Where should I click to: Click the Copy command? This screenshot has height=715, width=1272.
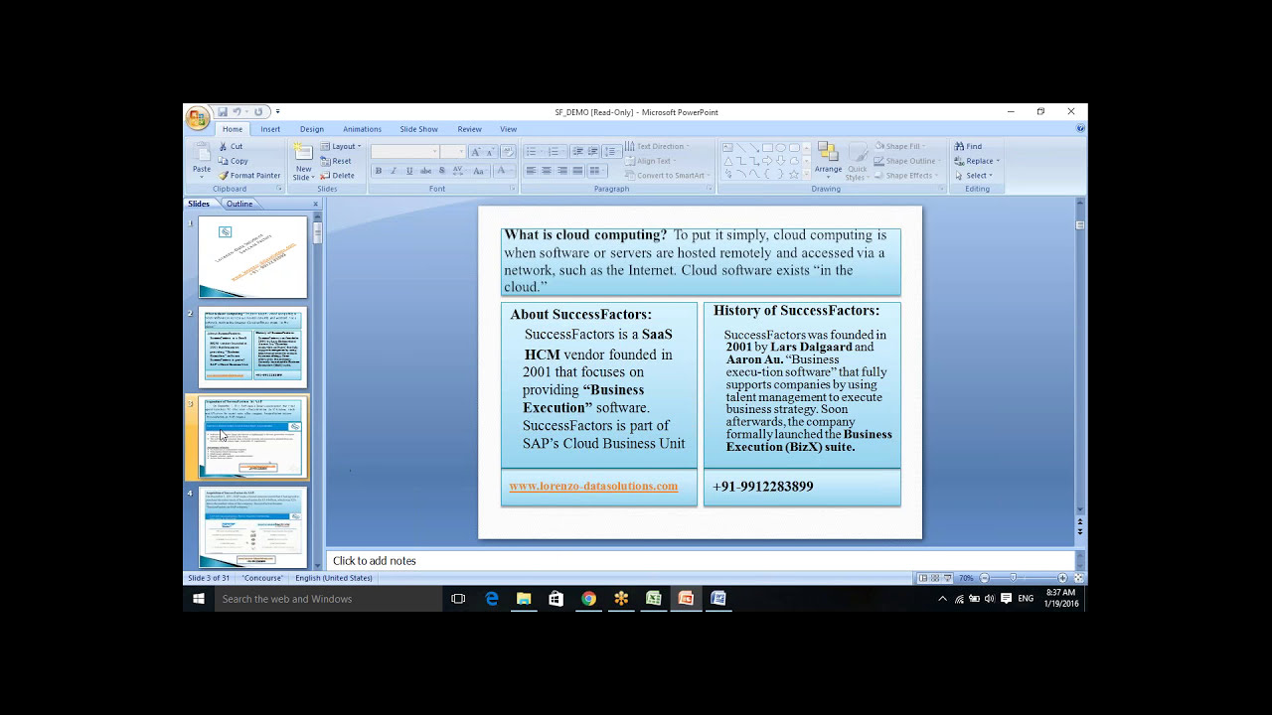[x=233, y=161]
